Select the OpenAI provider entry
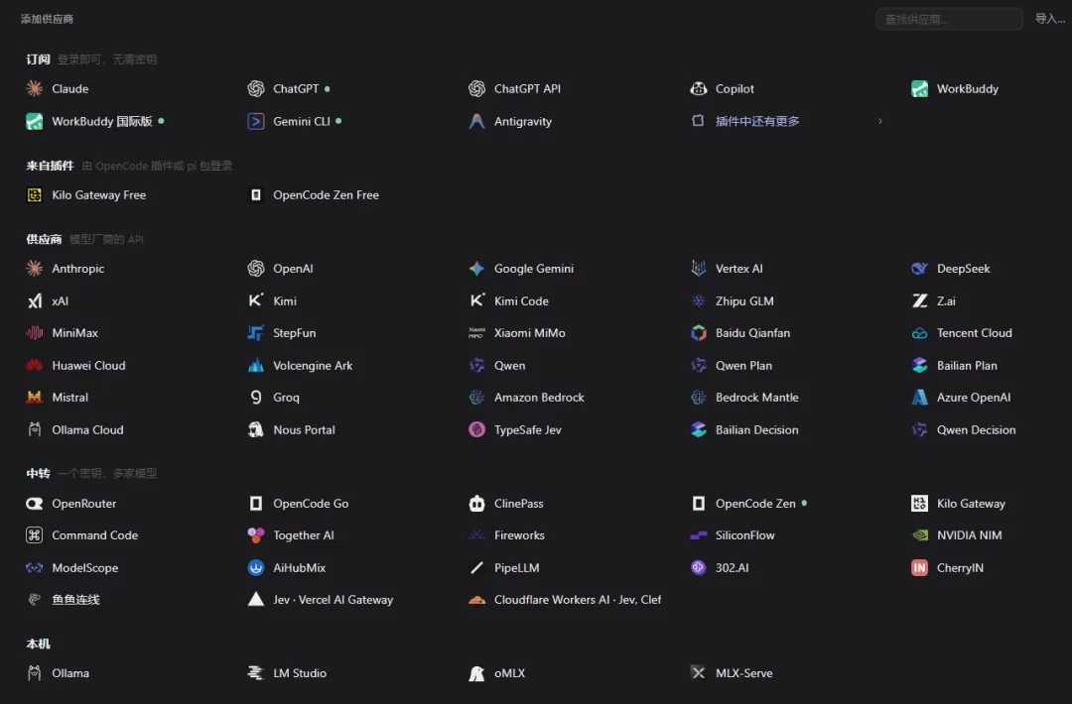 280,269
